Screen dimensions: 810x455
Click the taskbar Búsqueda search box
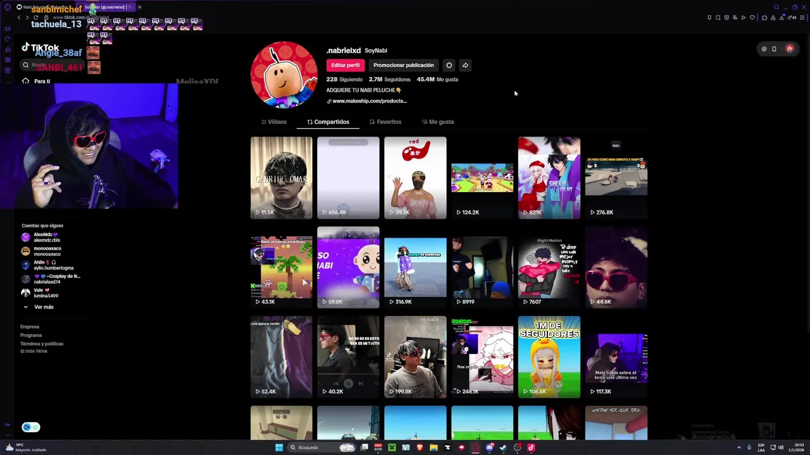[321, 447]
